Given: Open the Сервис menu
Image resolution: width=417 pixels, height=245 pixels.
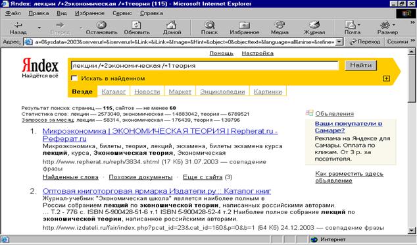Looking at the screenshot, I should pyautogui.click(x=122, y=13).
